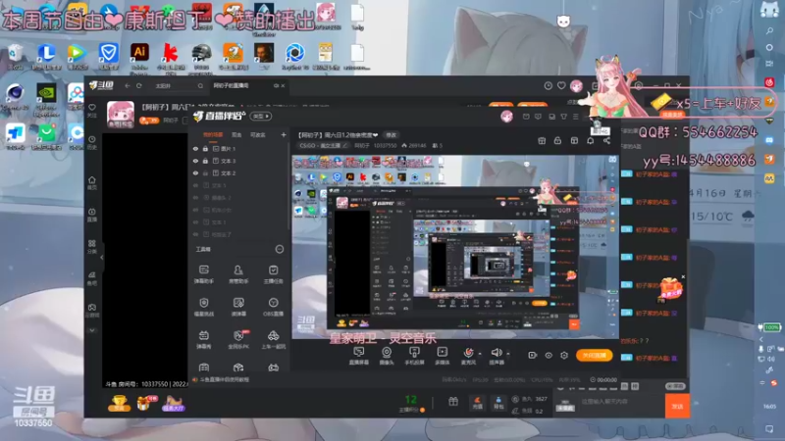785x441 pixels.
Task: Open 历史 history in Douyu left sidebar
Action: pos(92,142)
